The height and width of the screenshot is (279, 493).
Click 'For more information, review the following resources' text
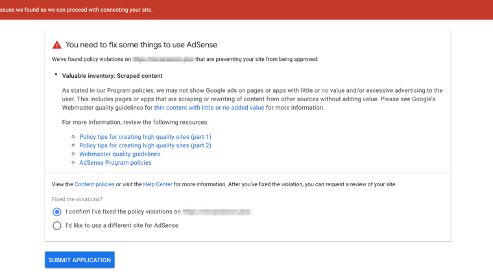tap(135, 122)
